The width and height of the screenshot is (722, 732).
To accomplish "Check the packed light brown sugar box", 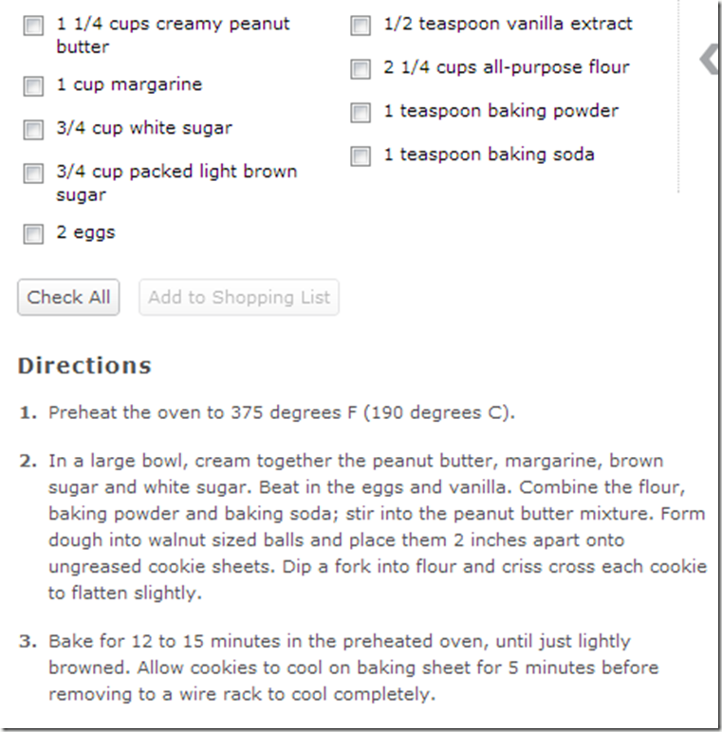I will [33, 174].
